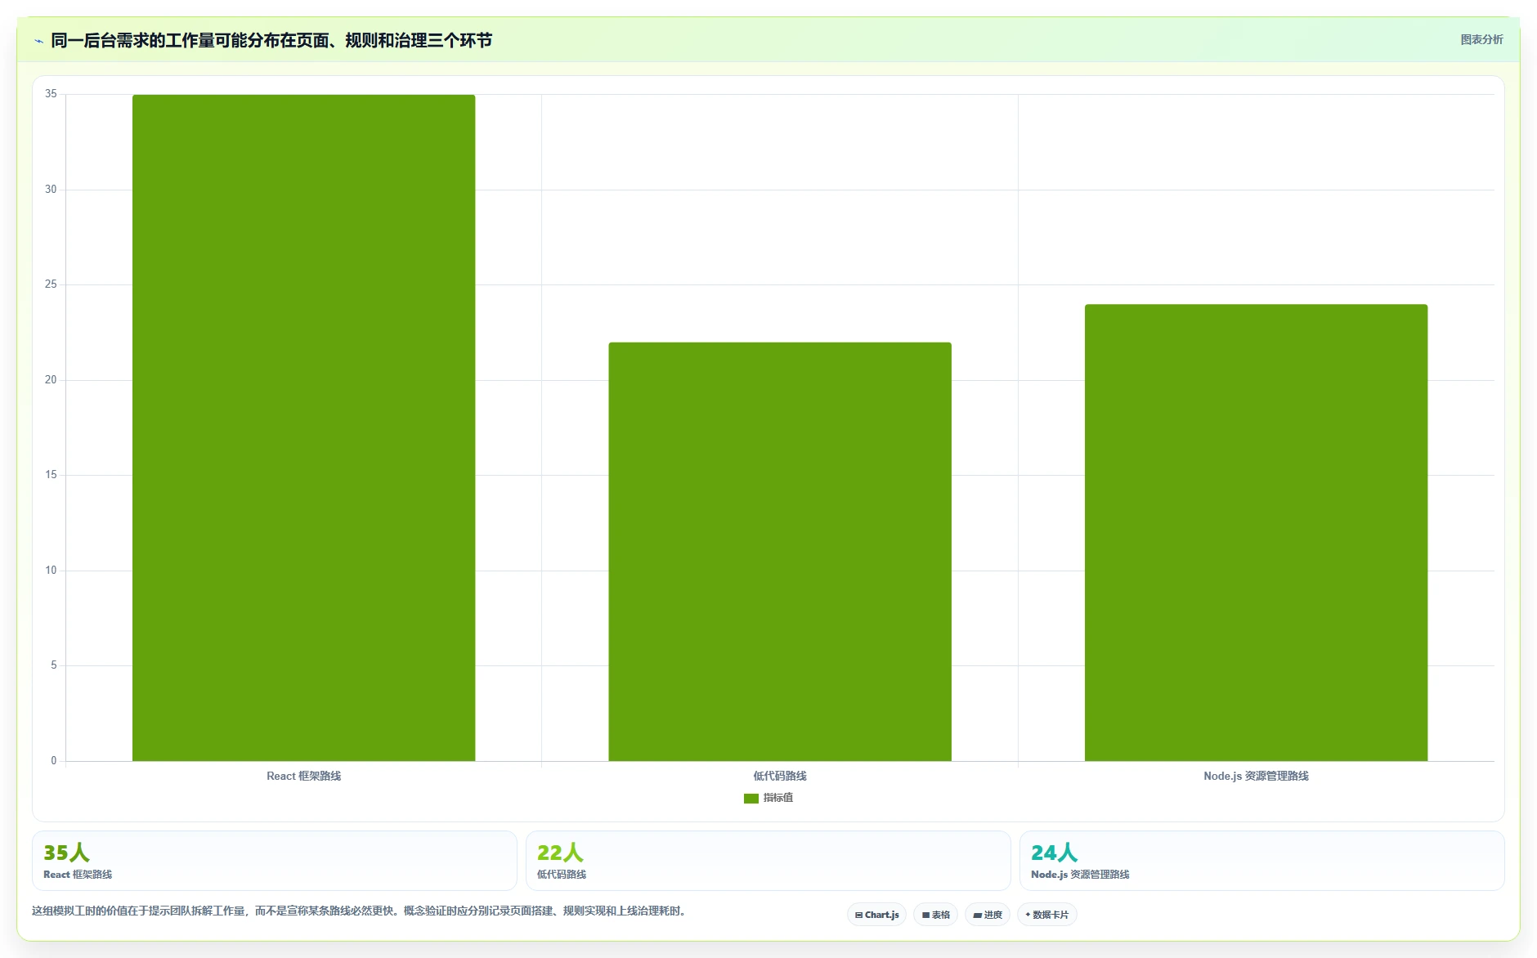The image size is (1537, 958).
Task: Click the Chart.js chip icon
Action: tap(858, 915)
